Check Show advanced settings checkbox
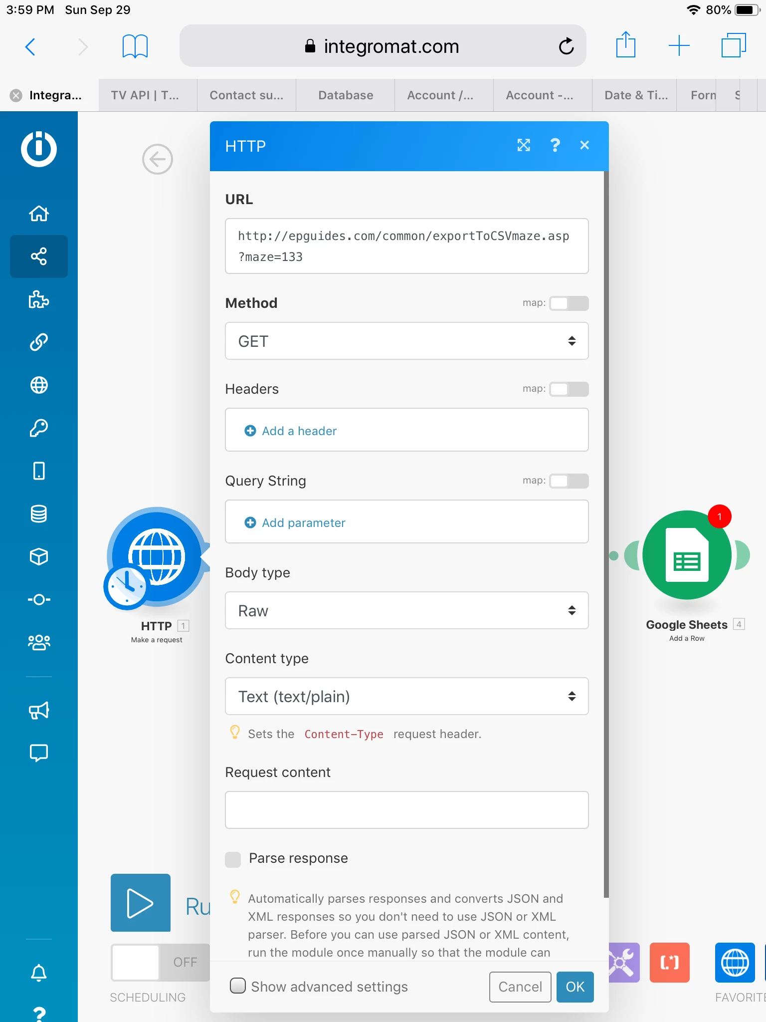Viewport: 766px width, 1022px height. pos(238,986)
